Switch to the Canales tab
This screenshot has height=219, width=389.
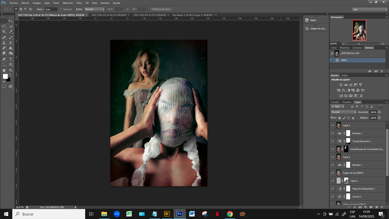pyautogui.click(x=335, y=102)
